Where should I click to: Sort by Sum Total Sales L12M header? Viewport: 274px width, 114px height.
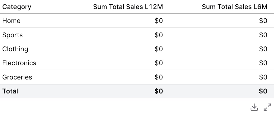point(128,7)
